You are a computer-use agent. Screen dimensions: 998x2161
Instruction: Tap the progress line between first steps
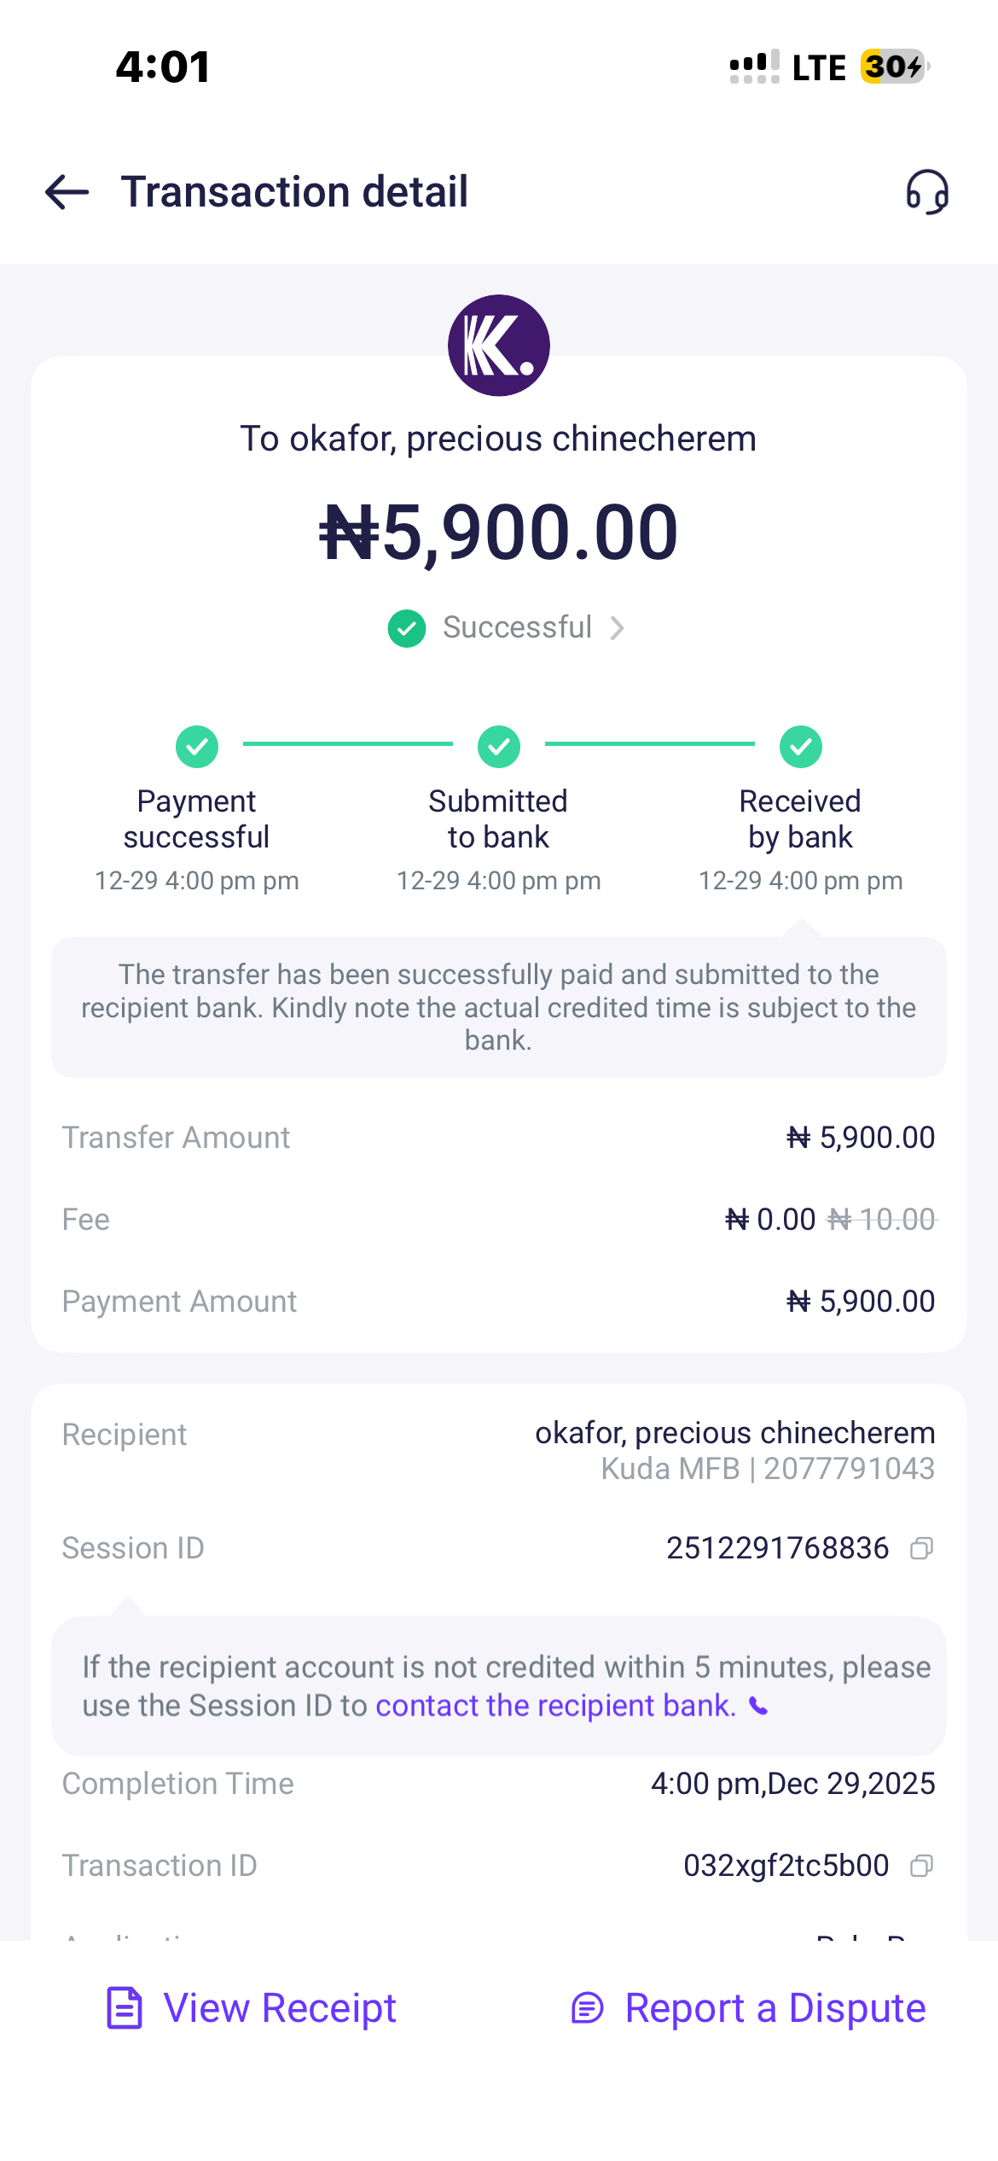point(348,744)
